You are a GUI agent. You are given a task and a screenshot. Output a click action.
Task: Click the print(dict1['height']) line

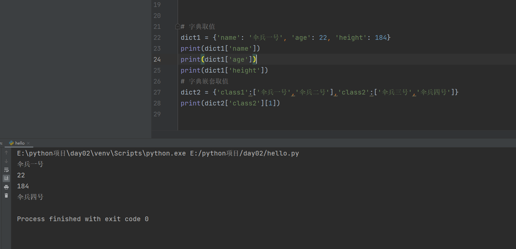[x=224, y=70]
